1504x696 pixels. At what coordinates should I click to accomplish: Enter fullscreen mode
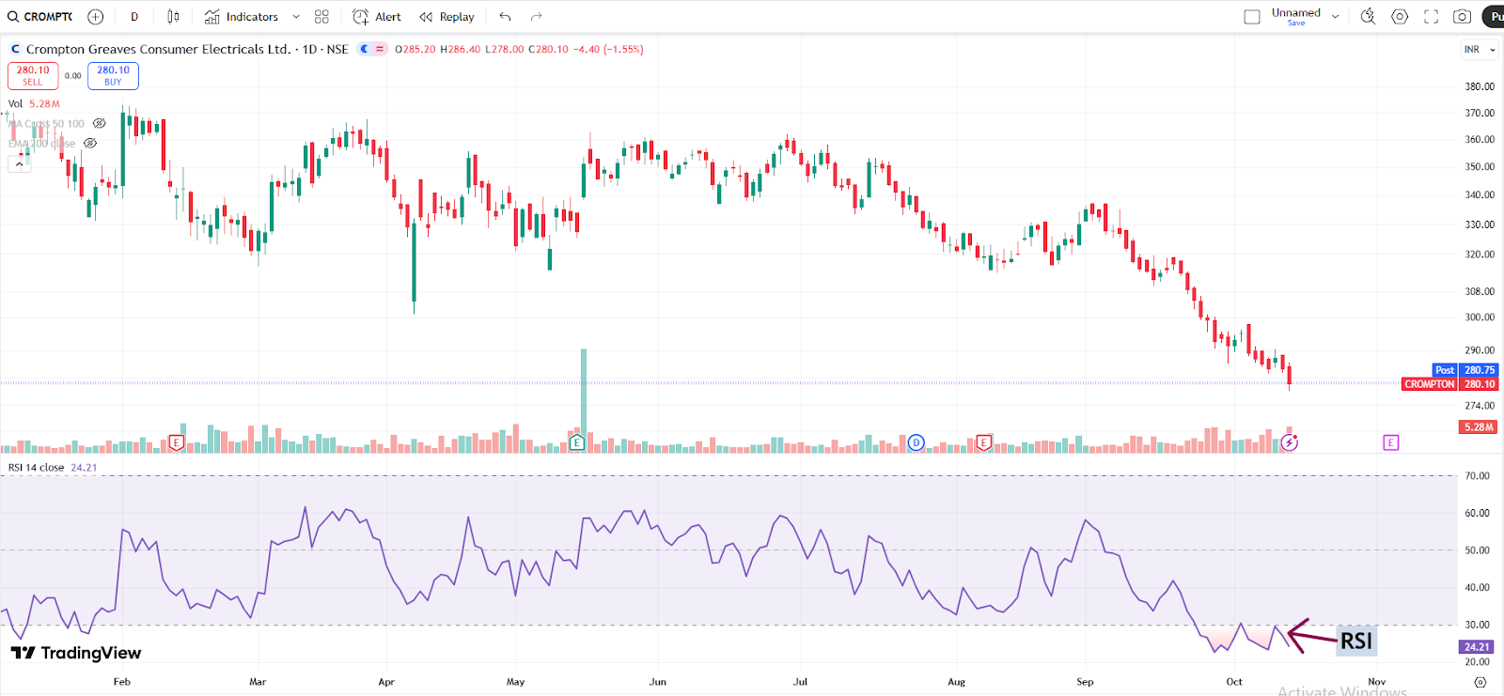point(1431,17)
